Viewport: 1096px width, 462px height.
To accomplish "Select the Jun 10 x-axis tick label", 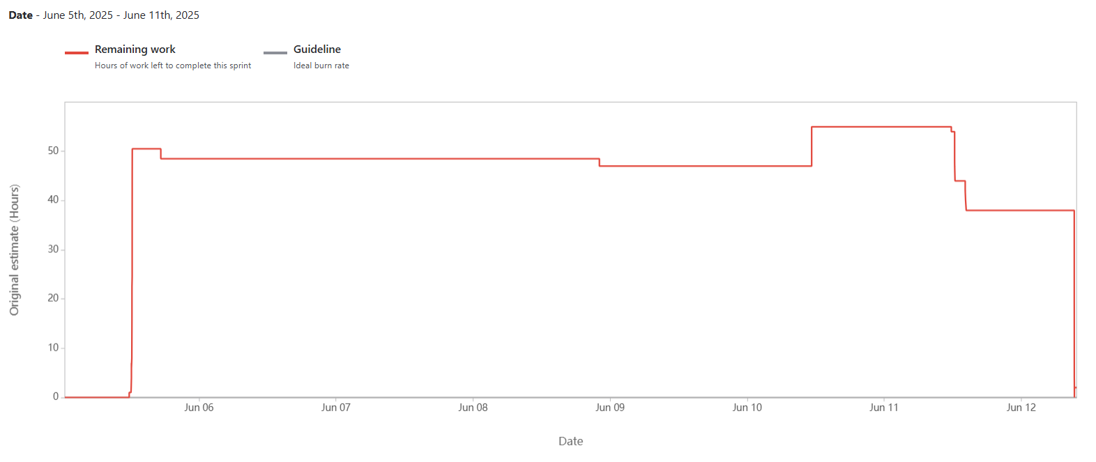I will (747, 408).
